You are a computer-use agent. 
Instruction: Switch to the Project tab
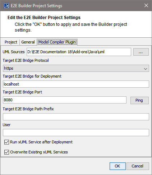[11, 42]
